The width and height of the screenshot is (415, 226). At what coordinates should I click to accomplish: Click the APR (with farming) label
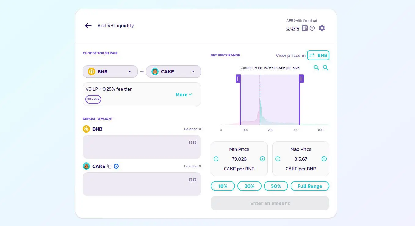pyautogui.click(x=301, y=20)
